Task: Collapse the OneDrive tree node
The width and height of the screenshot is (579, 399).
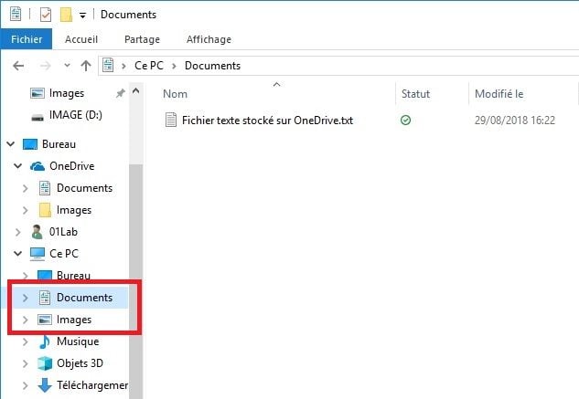Action: 17,166
